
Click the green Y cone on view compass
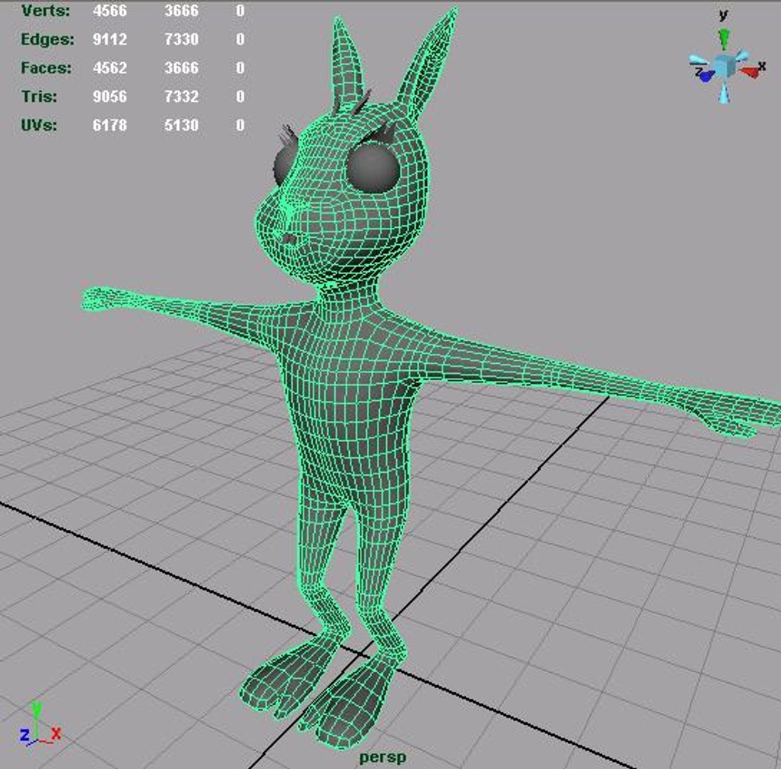724,39
